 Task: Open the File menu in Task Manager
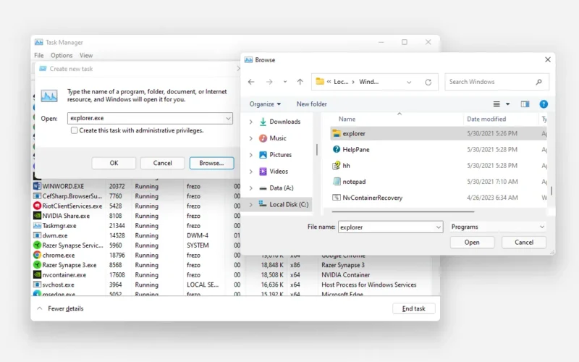39,56
